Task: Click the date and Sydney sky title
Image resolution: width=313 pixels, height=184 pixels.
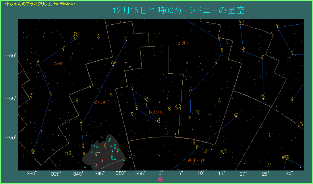Action: coord(178,11)
